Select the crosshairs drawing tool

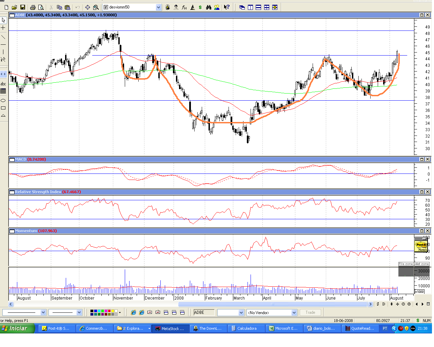click(x=3, y=28)
